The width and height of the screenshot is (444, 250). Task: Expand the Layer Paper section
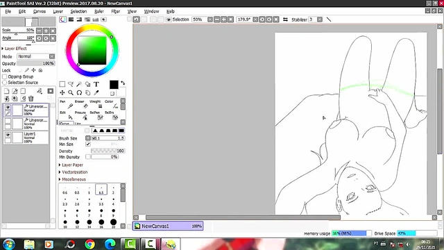tap(71, 165)
